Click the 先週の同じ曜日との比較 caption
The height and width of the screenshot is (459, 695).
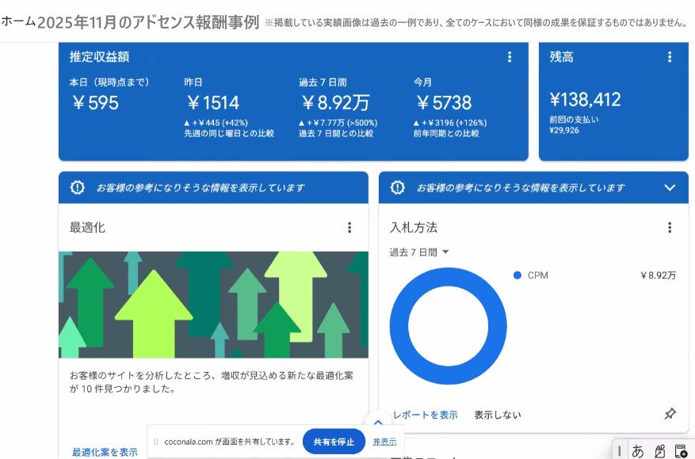pyautogui.click(x=229, y=133)
